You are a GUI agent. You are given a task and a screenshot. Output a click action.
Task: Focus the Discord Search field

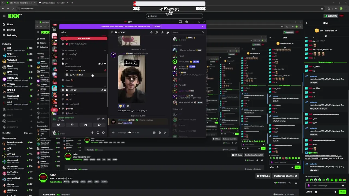click(188, 32)
